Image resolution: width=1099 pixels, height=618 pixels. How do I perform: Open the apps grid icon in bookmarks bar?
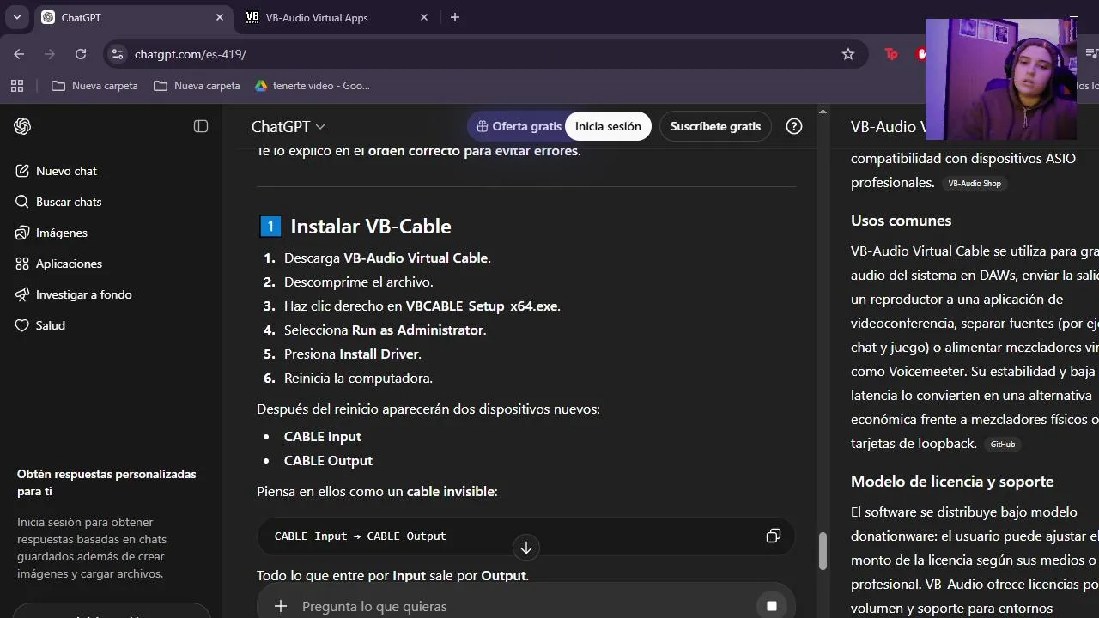(x=16, y=86)
